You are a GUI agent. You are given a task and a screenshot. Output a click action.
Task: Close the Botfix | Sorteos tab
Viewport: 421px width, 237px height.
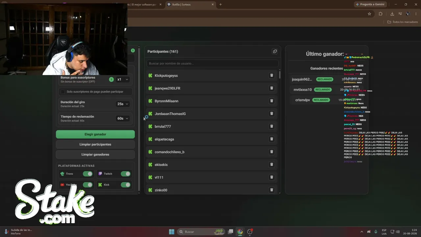[212, 5]
